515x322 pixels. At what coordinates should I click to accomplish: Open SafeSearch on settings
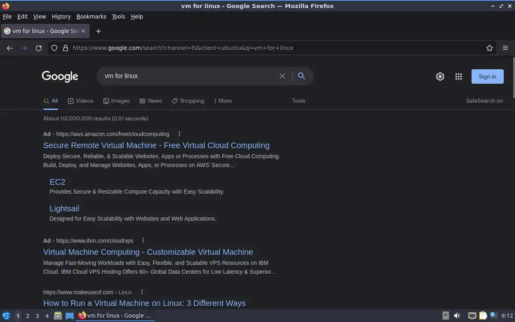484,101
